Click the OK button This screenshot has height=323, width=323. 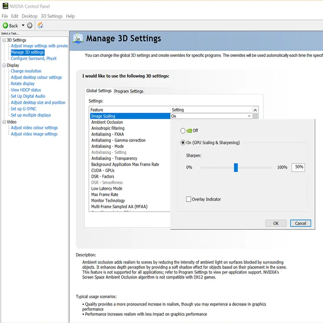pyautogui.click(x=276, y=223)
